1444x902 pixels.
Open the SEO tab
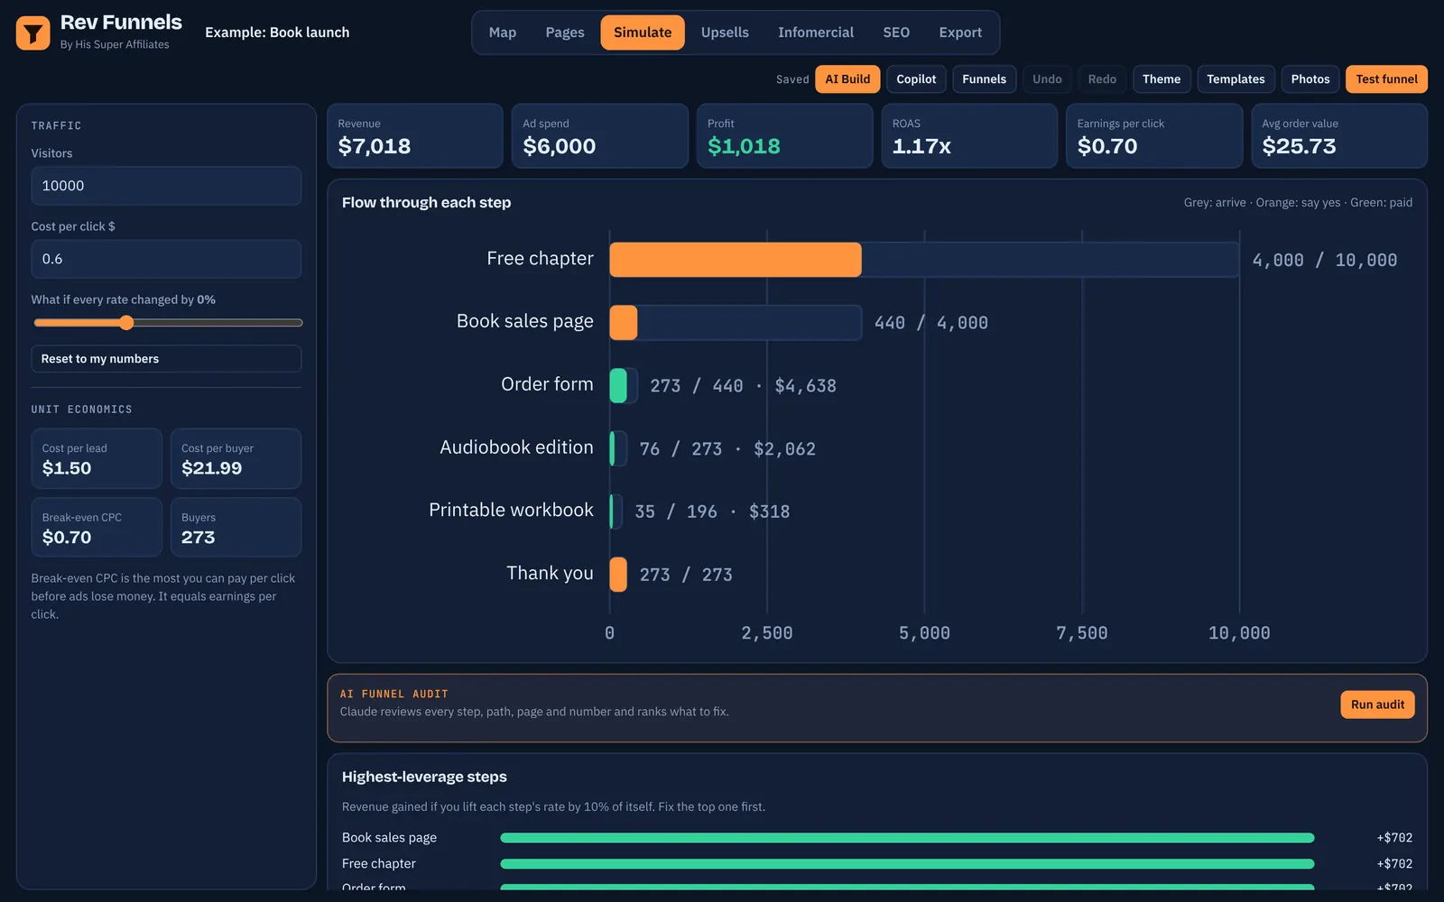pyautogui.click(x=896, y=32)
